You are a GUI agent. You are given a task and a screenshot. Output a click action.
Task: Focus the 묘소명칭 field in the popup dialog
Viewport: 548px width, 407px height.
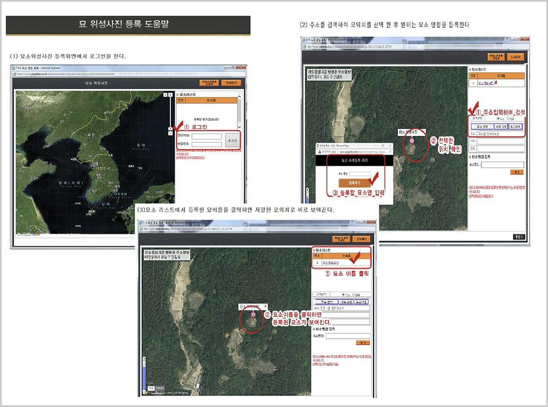[360, 174]
